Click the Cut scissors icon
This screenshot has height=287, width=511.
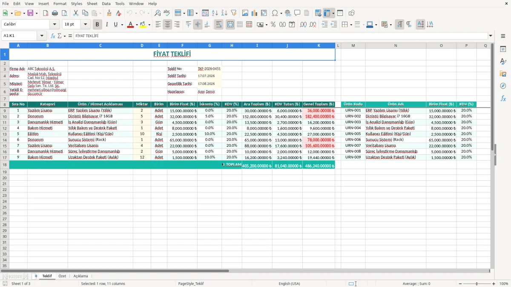pyautogui.click(x=76, y=13)
